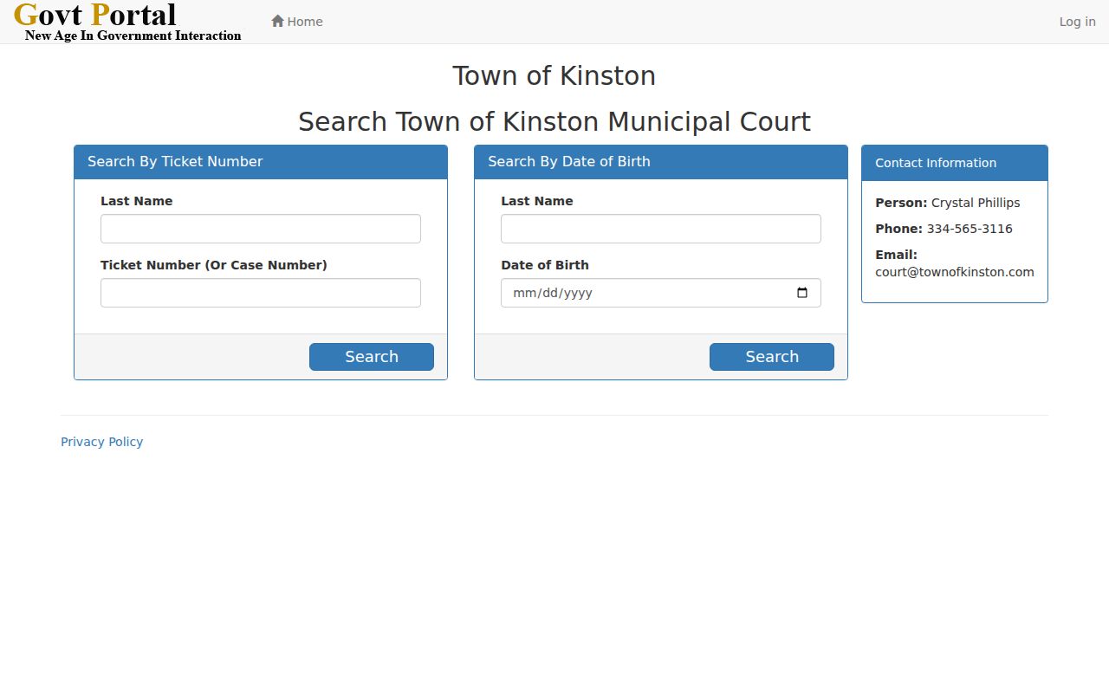Open the Date of Birth calendar picker icon
This screenshot has height=693, width=1109.
click(802, 293)
